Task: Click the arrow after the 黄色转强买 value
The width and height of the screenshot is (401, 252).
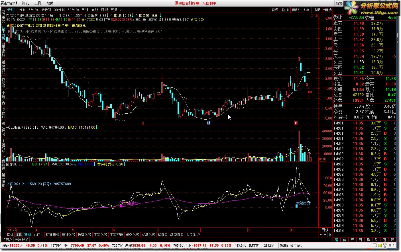Action: pyautogui.click(x=125, y=164)
